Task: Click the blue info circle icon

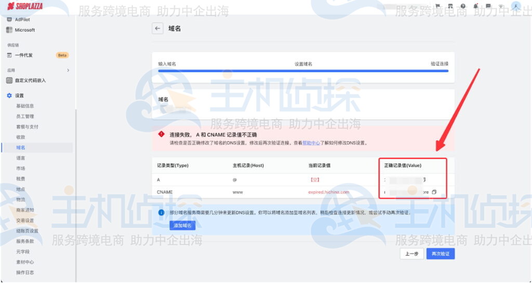Action: [162, 212]
